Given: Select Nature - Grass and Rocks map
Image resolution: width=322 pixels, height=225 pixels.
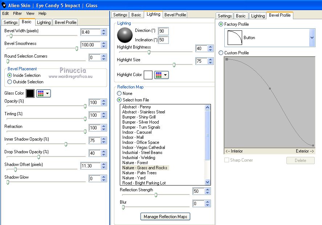Looking at the screenshot, I should coord(145,168).
